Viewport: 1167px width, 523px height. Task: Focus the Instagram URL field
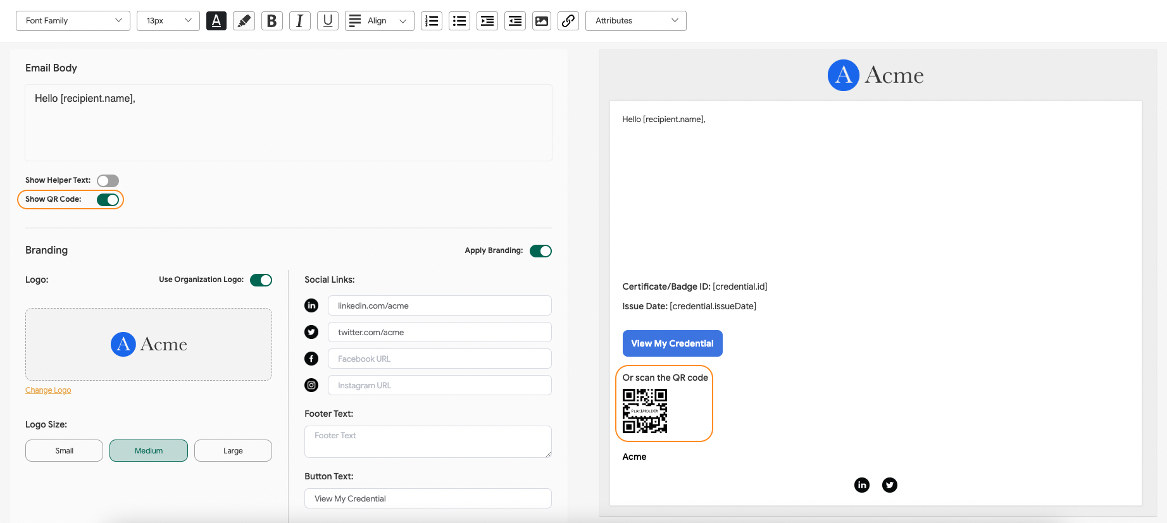(x=440, y=385)
